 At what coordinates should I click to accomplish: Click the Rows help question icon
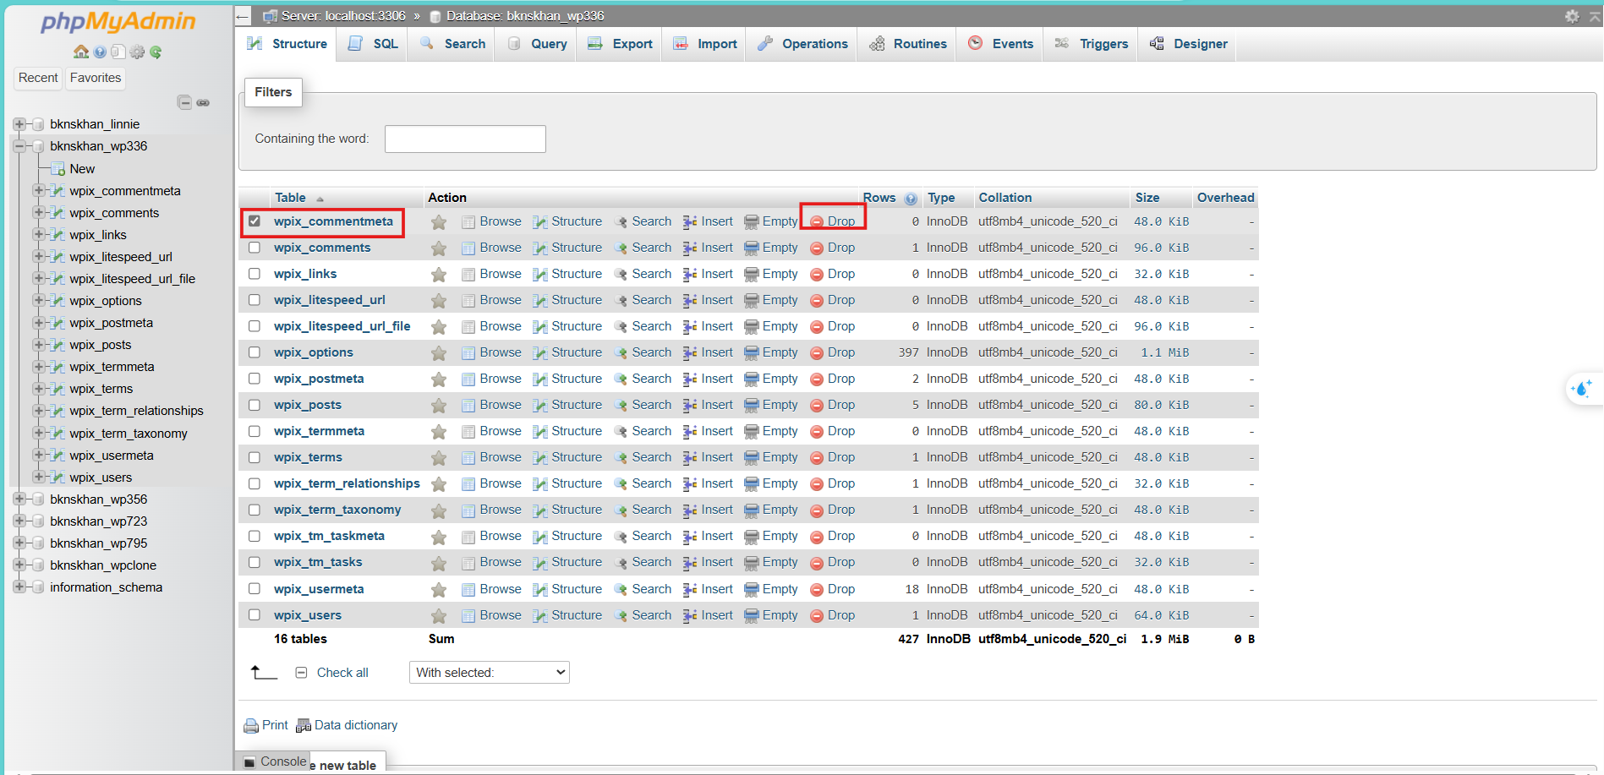[910, 199]
